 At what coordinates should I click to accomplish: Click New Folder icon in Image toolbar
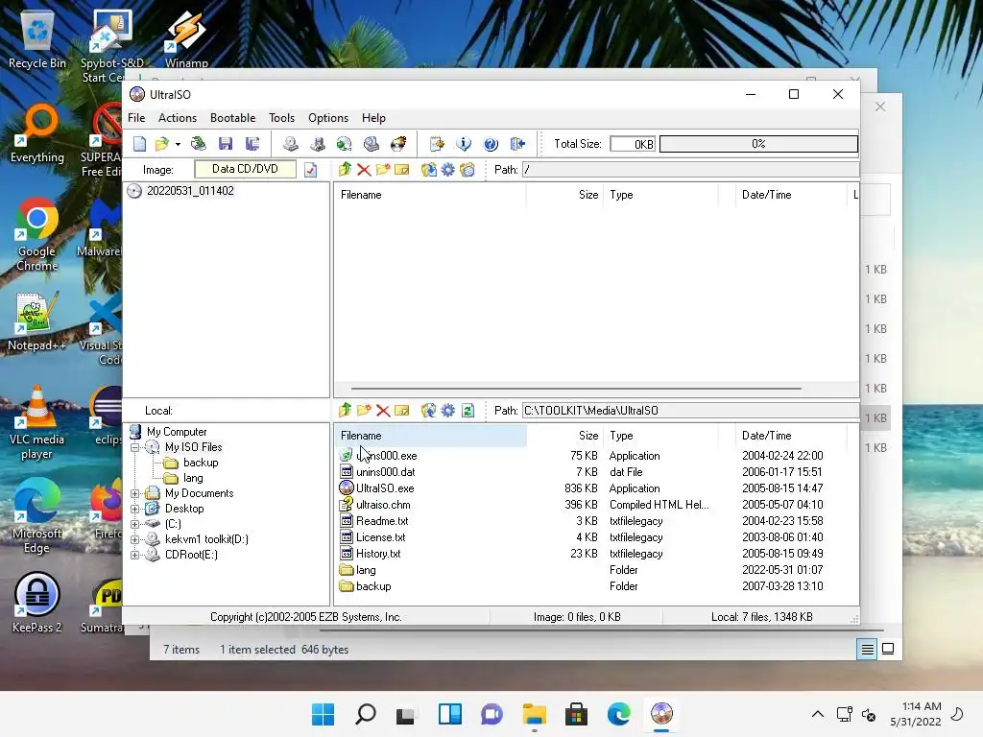[383, 169]
